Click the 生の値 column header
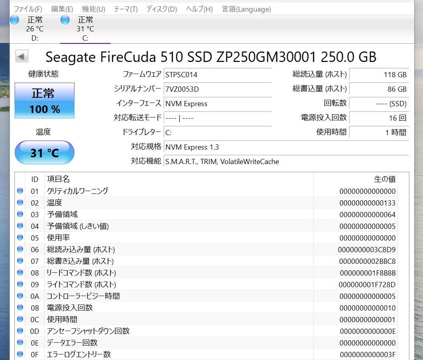This screenshot has height=360, width=423. click(356, 179)
